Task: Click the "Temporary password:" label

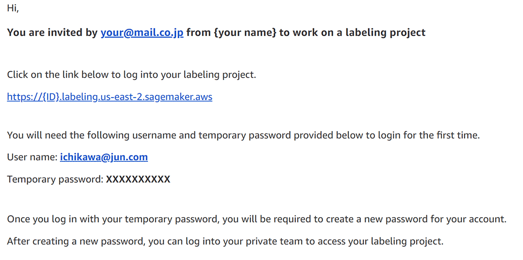Action: [55, 180]
